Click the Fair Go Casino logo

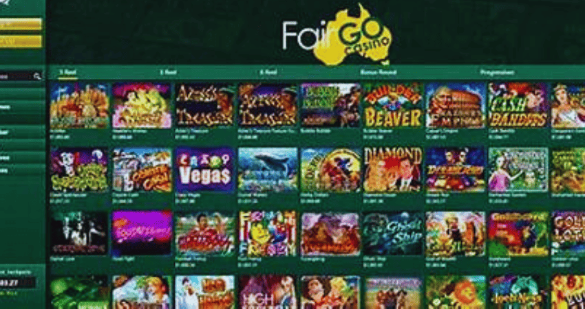click(337, 34)
